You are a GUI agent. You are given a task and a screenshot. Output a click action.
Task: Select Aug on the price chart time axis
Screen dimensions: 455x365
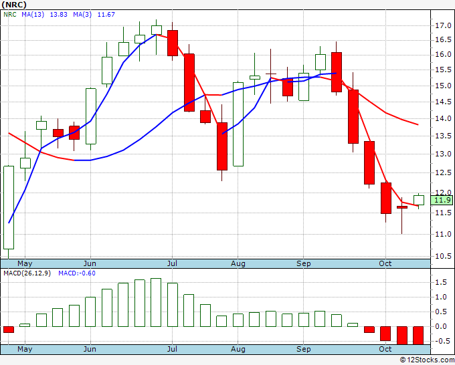click(238, 263)
